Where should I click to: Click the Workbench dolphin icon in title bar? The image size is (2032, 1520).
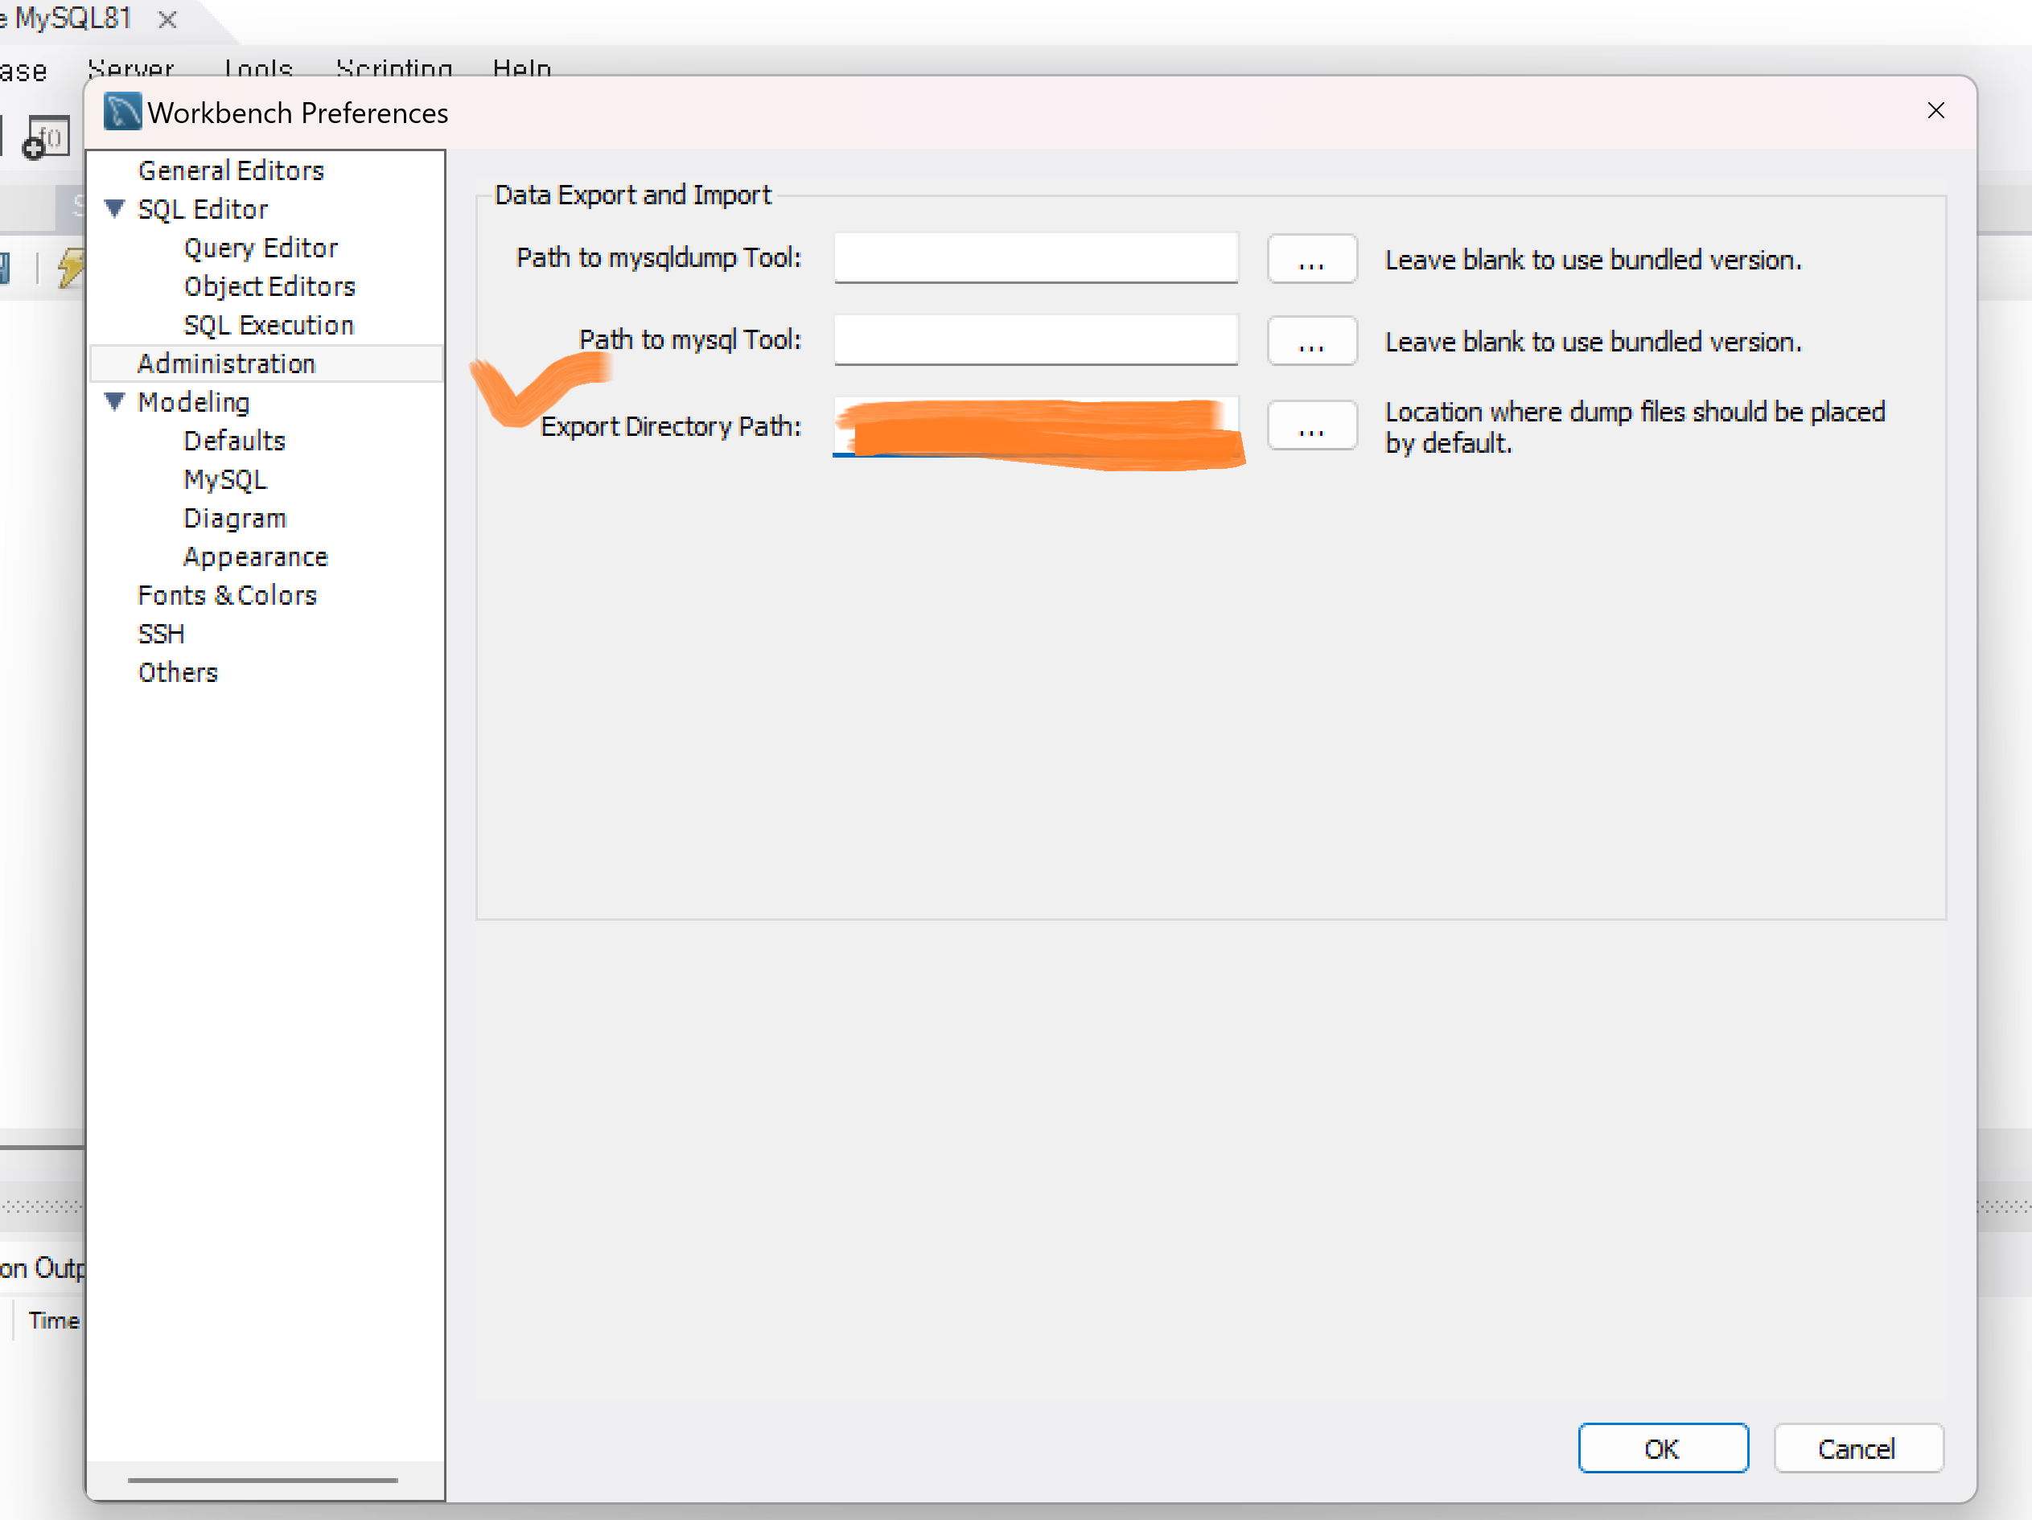coord(122,112)
